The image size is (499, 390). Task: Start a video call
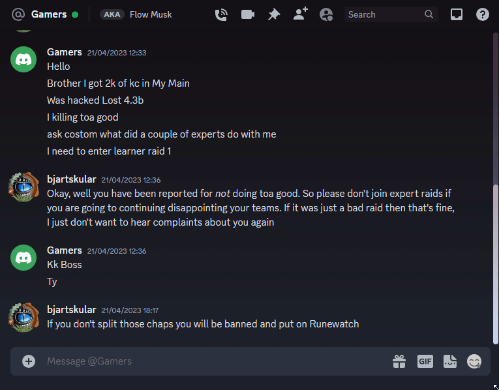click(x=248, y=14)
